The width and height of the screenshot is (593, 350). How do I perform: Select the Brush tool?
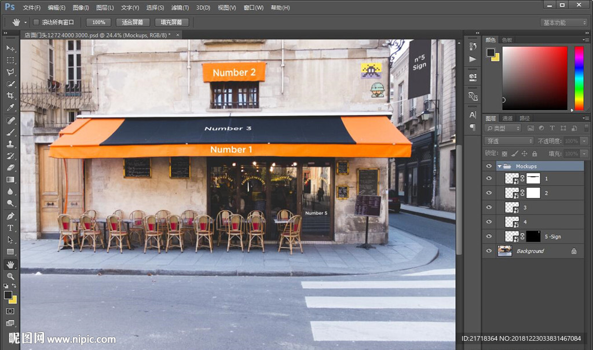click(x=10, y=132)
